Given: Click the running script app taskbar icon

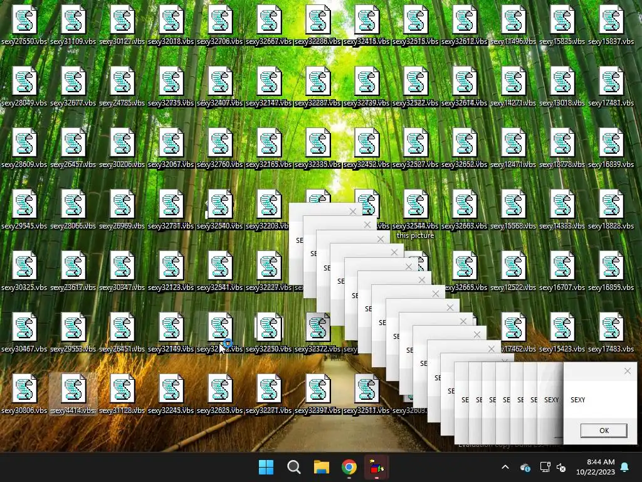Looking at the screenshot, I should click(376, 467).
